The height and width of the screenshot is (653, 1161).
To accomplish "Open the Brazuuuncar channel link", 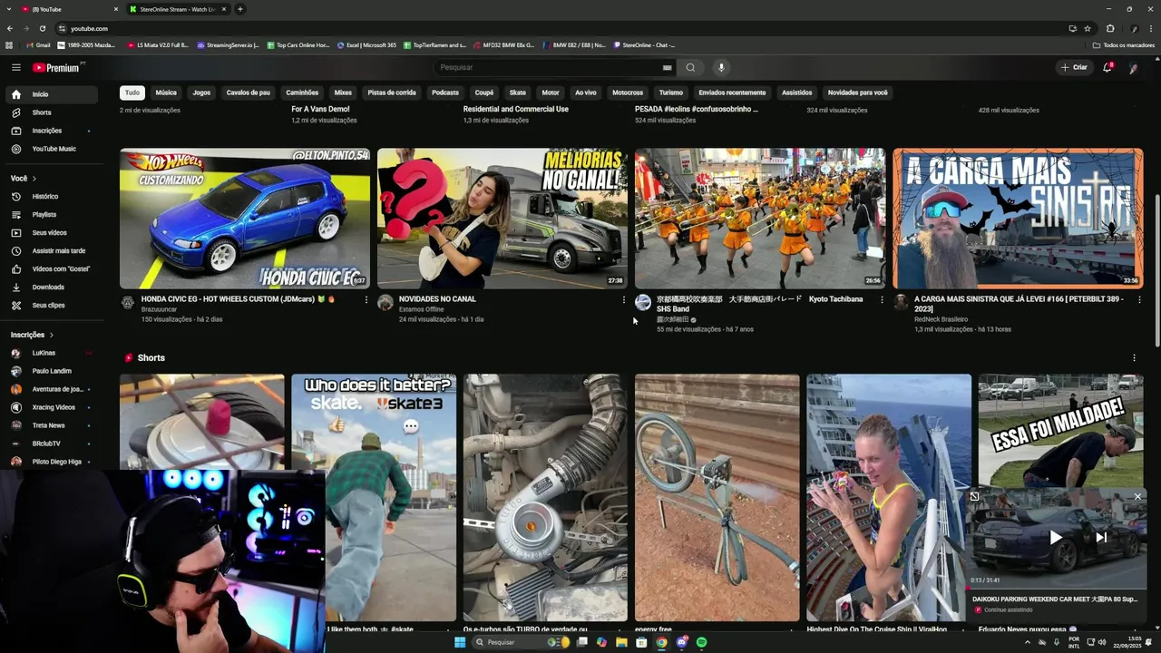I will pyautogui.click(x=160, y=309).
